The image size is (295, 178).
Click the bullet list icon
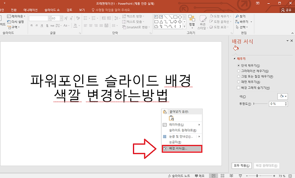tap(86, 18)
